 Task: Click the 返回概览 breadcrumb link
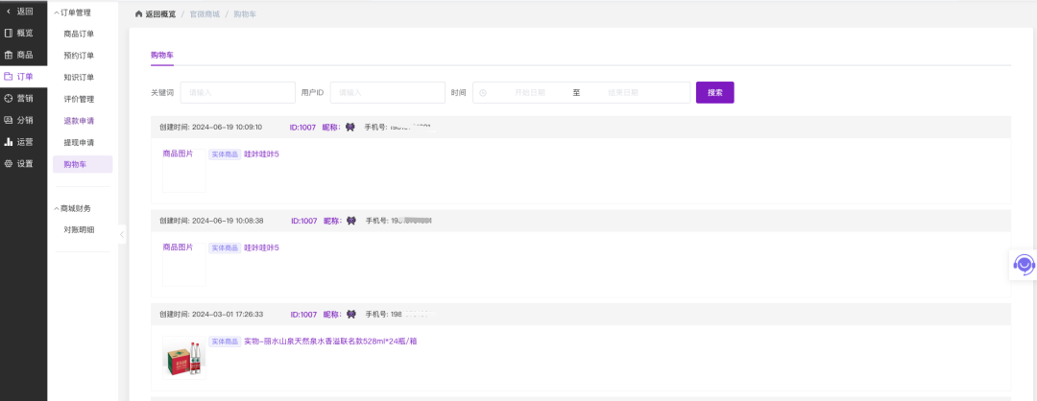[160, 13]
